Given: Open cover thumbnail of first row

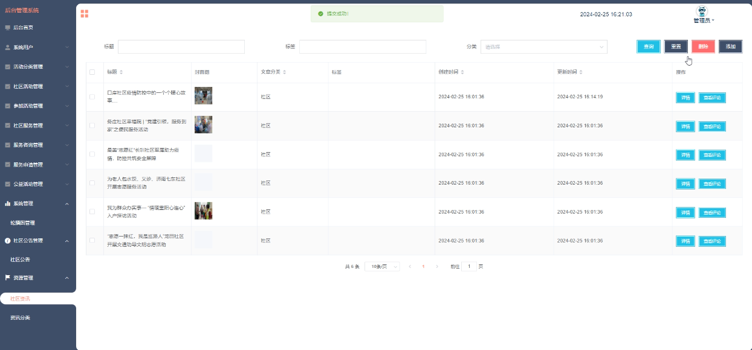Looking at the screenshot, I should click(203, 96).
